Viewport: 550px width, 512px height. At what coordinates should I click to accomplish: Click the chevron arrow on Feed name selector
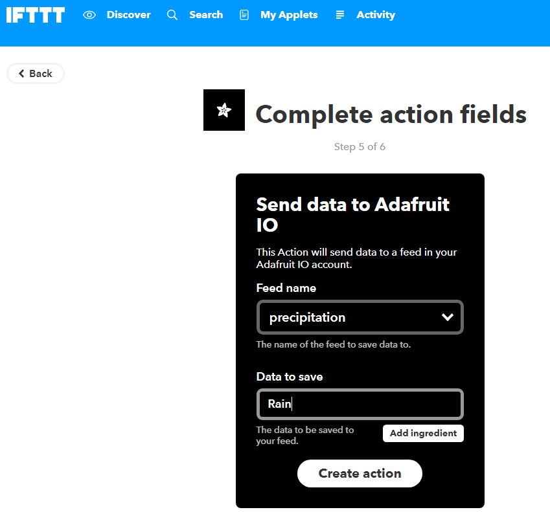[x=448, y=317]
